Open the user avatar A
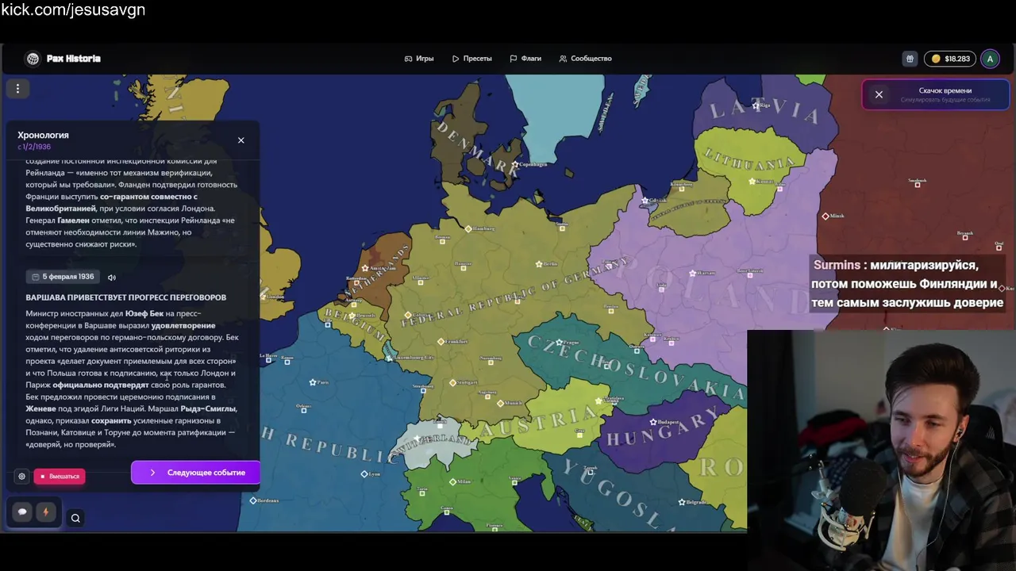Screen dimensions: 1016x571 (x=990, y=59)
